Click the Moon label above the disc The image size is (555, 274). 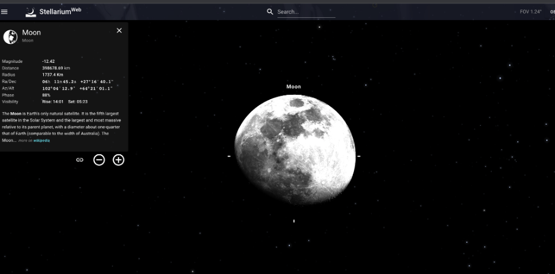294,87
